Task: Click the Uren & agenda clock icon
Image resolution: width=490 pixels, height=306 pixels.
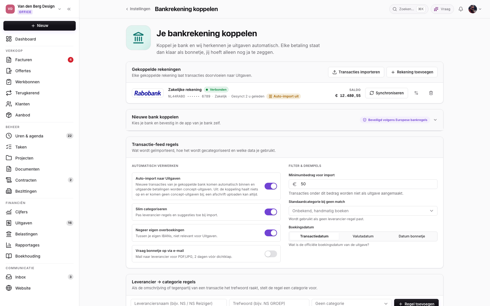Action: click(9, 136)
